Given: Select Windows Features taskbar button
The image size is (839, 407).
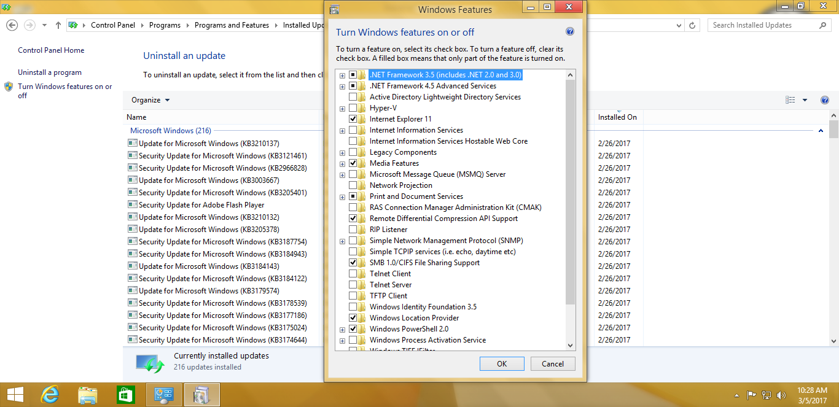Looking at the screenshot, I should 202,395.
